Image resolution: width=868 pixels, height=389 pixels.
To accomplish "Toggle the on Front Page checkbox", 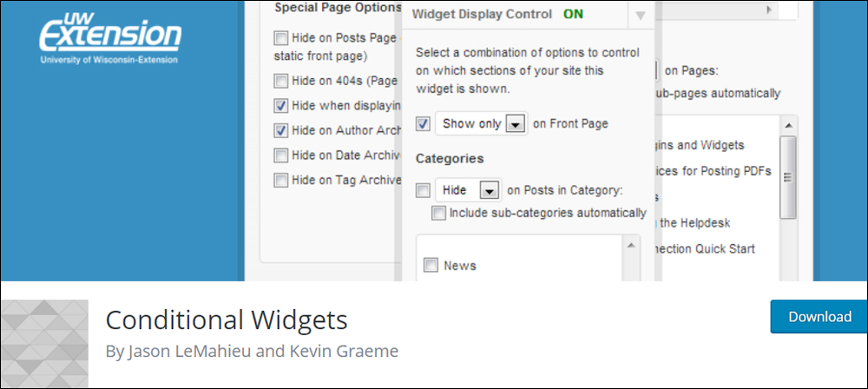I will click(424, 123).
